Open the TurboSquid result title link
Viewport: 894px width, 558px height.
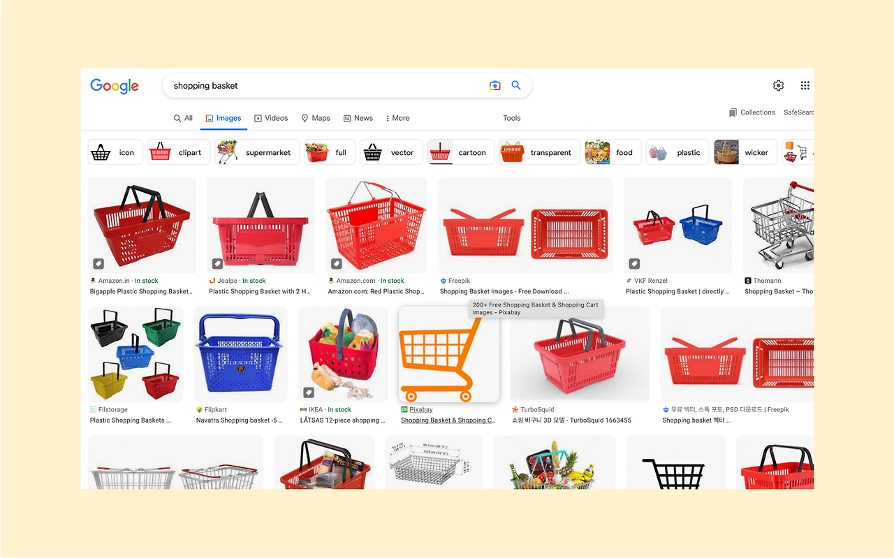tap(571, 420)
